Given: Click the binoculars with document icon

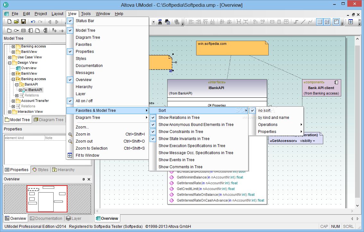Looking at the screenshot, I should (167, 22).
